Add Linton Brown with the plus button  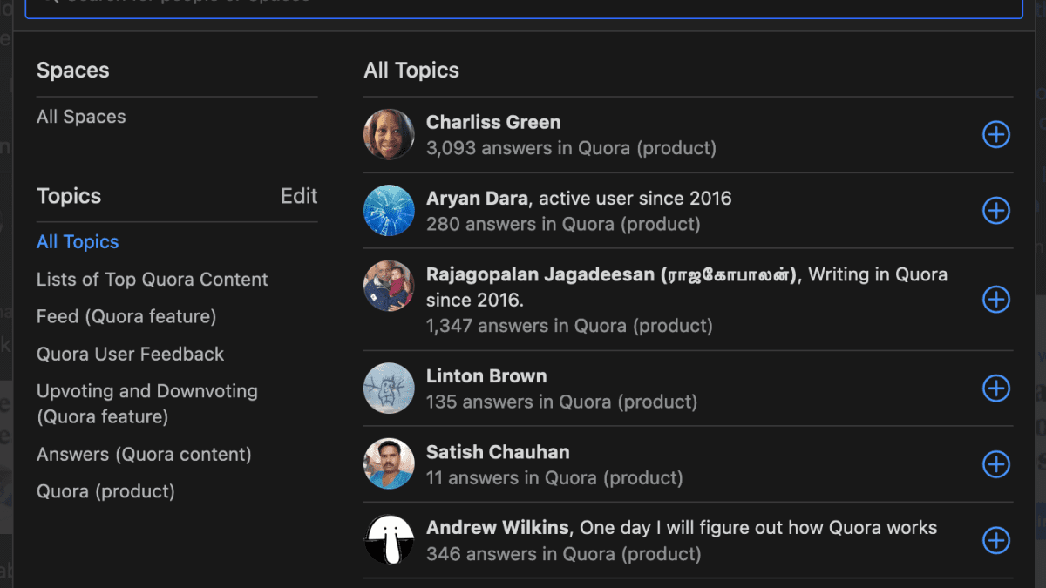[995, 389]
